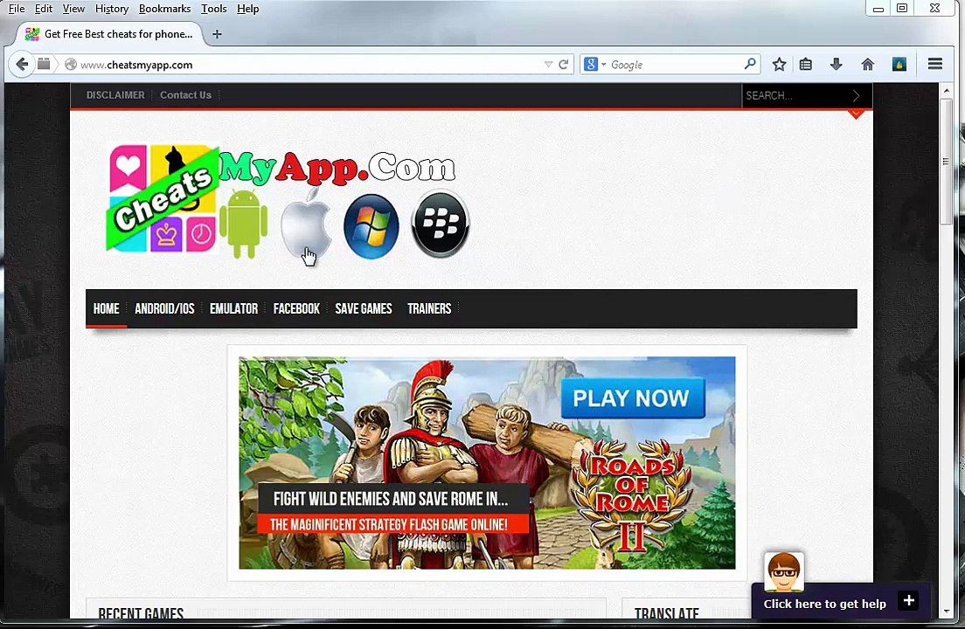Image resolution: width=965 pixels, height=629 pixels.
Task: Click the blue extension icon in toolbar
Action: 899,64
